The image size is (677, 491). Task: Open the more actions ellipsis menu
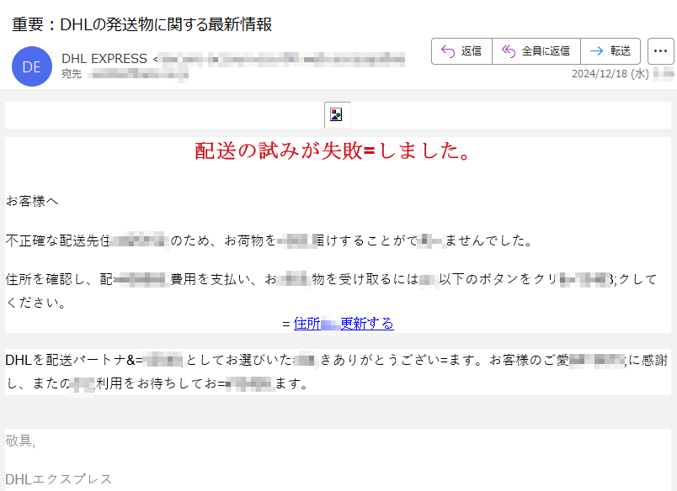[661, 51]
